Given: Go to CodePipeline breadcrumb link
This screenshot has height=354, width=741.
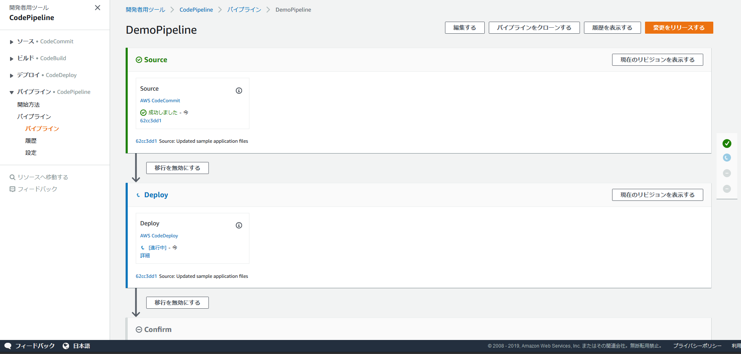Looking at the screenshot, I should [x=196, y=10].
